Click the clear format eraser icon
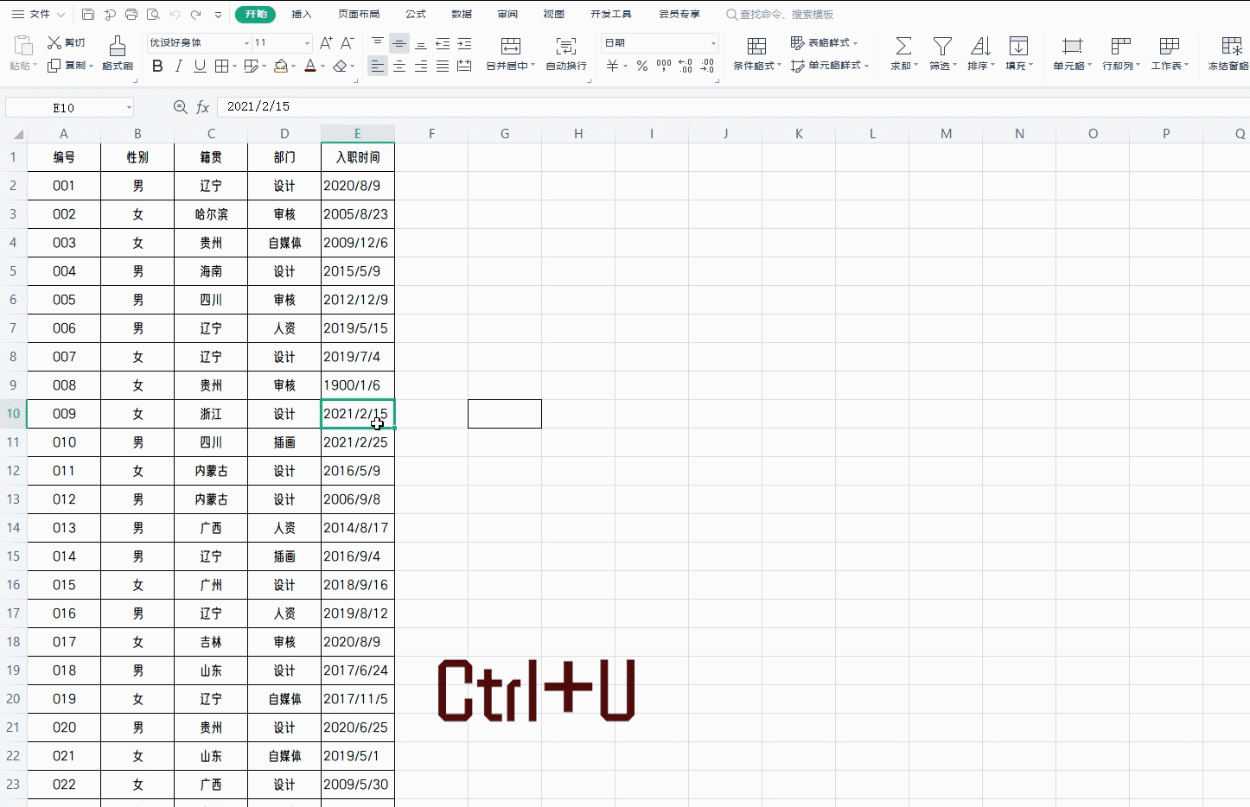The height and width of the screenshot is (807, 1250). point(340,66)
